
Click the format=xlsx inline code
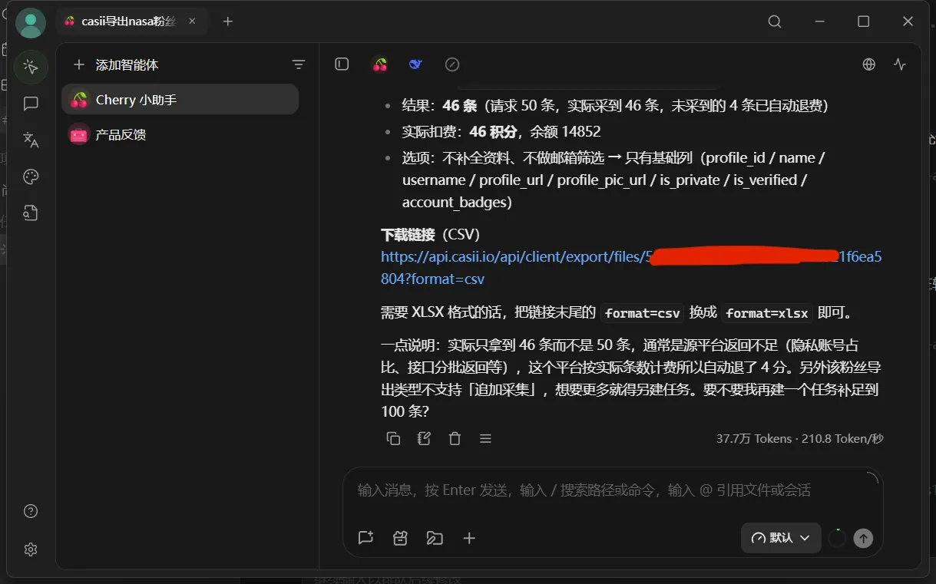click(767, 313)
